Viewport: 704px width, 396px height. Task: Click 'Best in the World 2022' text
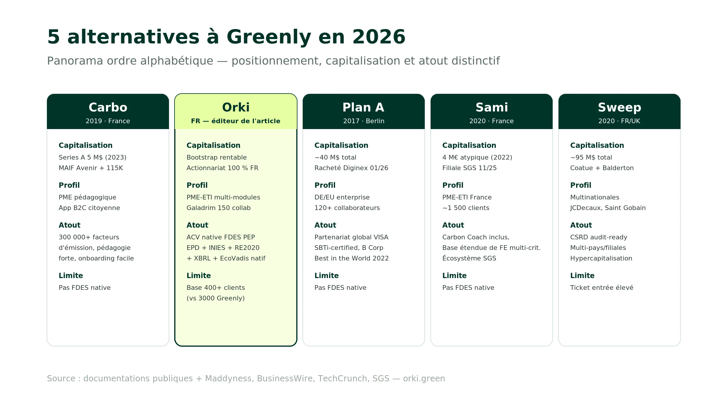[352, 258]
